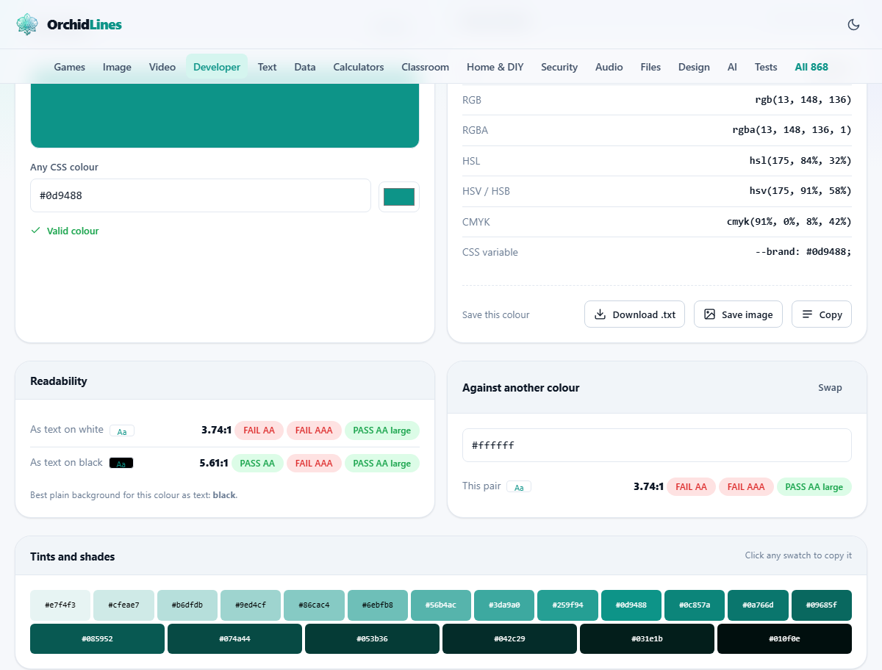Click in the Any CSS colour input
The width and height of the screenshot is (882, 670).
coord(201,195)
